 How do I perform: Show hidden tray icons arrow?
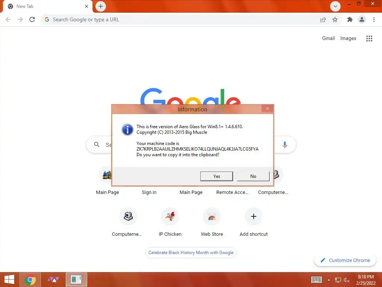pyautogui.click(x=329, y=280)
